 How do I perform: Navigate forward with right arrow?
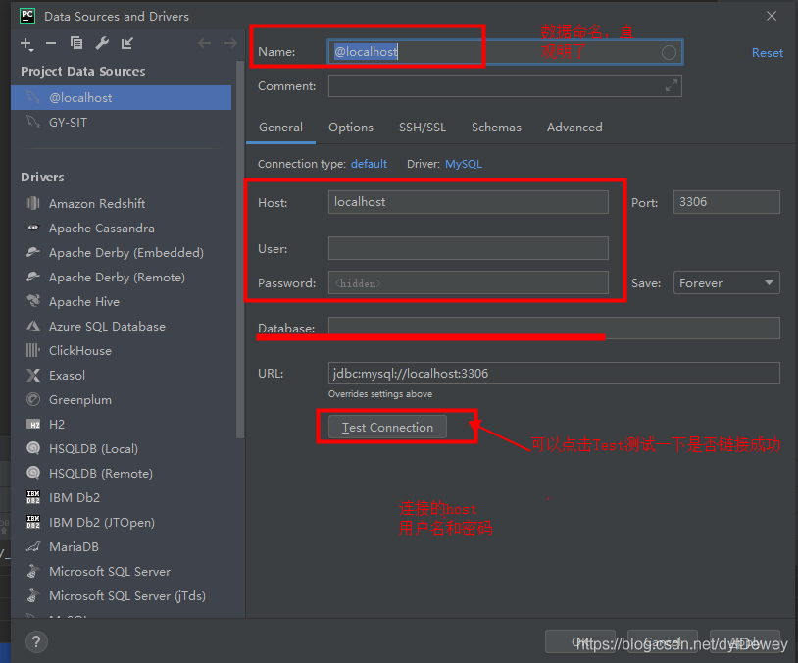coord(230,43)
